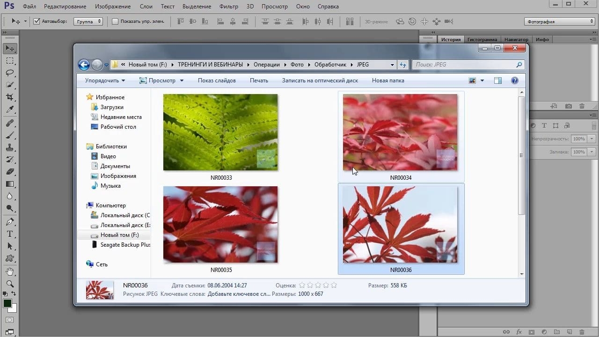Open Explorer help via question mark icon
Viewport: 599px width, 337px height.
point(515,81)
